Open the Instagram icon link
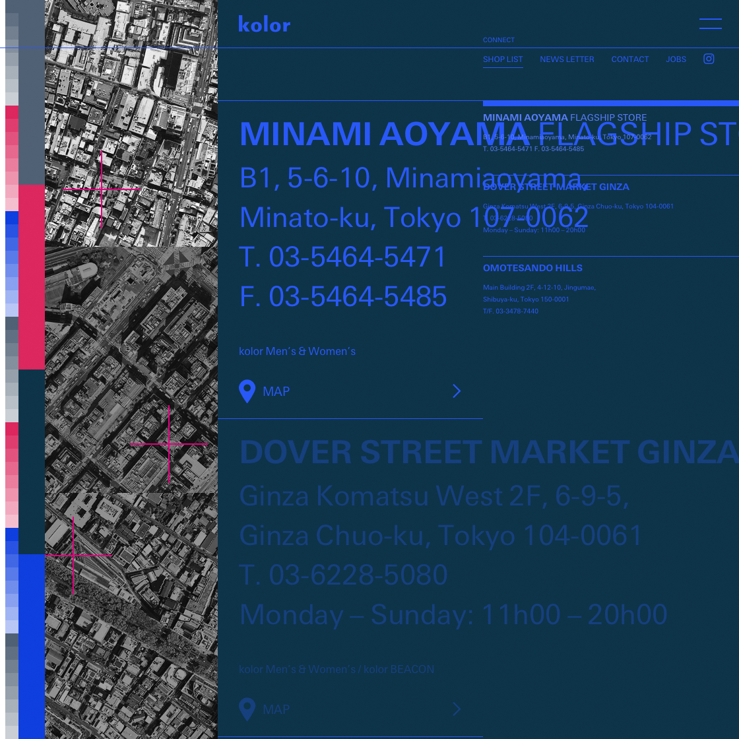This screenshot has height=739, width=739. 709,59
